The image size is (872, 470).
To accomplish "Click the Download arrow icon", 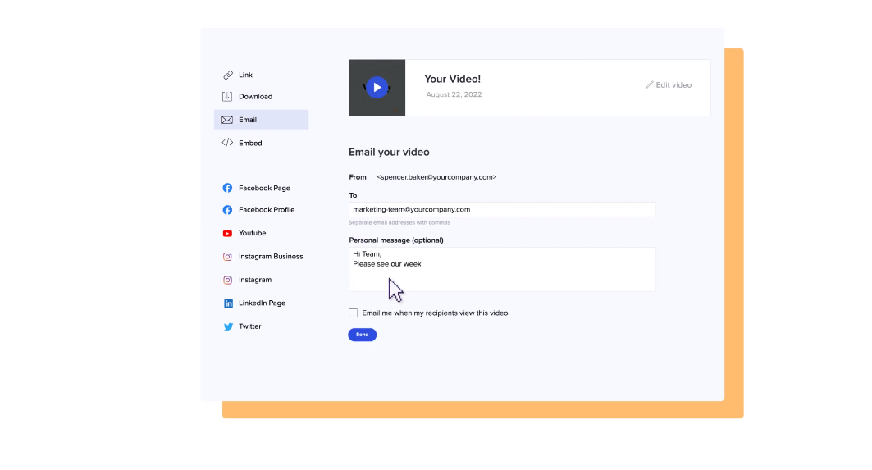I will 227,97.
